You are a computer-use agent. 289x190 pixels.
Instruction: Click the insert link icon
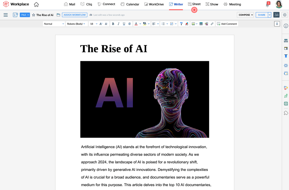pos(212,24)
